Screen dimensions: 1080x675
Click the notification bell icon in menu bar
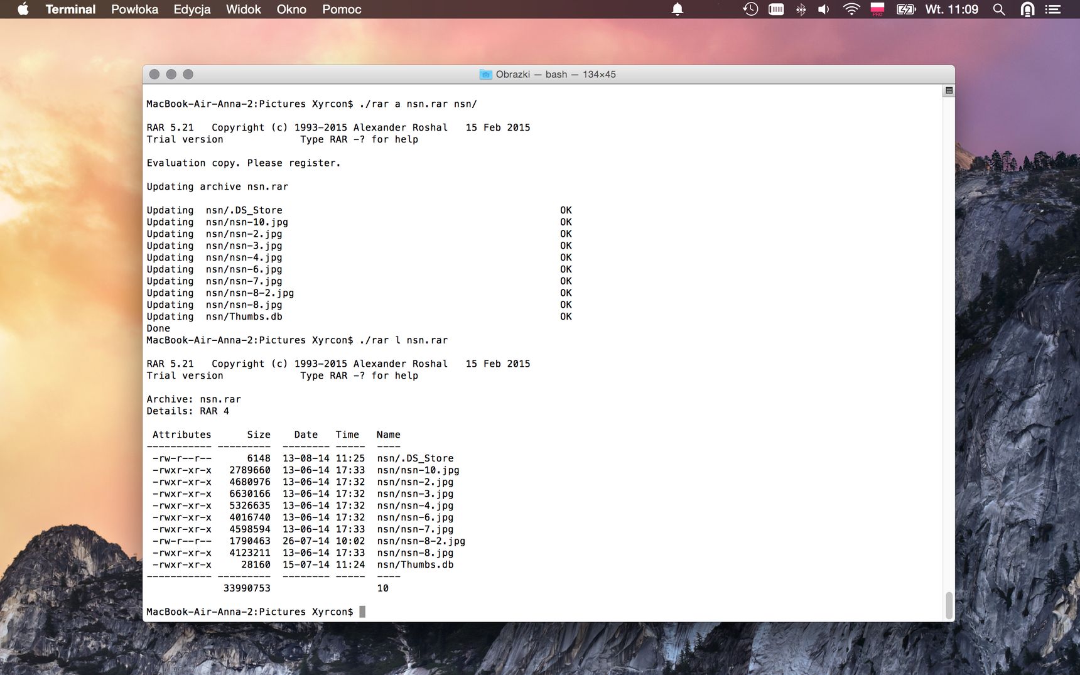point(678,9)
